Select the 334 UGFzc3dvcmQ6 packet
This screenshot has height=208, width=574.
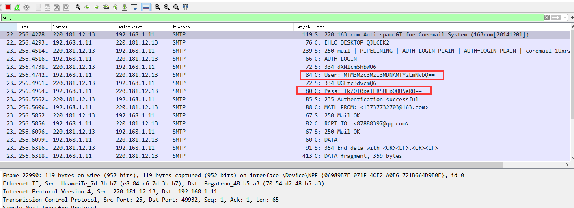coord(285,83)
